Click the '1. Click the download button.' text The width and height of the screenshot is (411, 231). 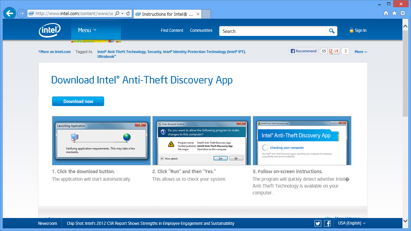pyautogui.click(x=84, y=171)
